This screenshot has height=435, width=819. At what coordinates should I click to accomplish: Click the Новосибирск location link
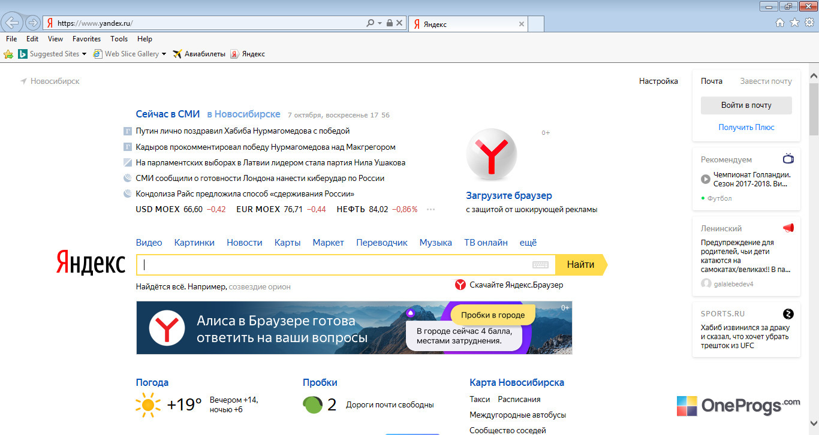click(50, 81)
